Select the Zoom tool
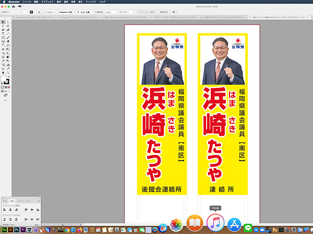This screenshot has width=313, height=234. (8, 73)
